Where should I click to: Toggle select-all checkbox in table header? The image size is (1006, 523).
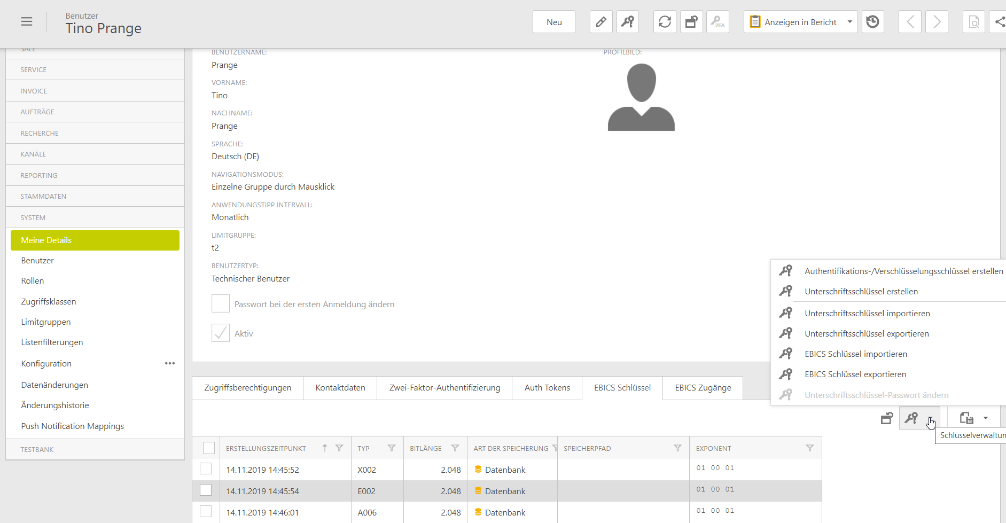click(209, 448)
